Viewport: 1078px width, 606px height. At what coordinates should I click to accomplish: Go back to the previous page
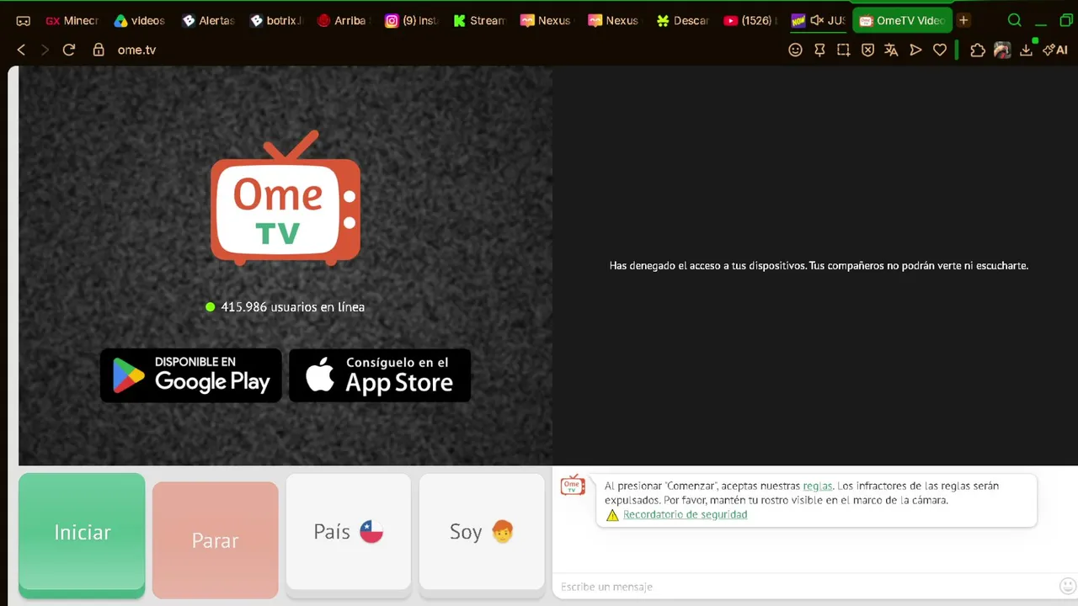pos(21,50)
